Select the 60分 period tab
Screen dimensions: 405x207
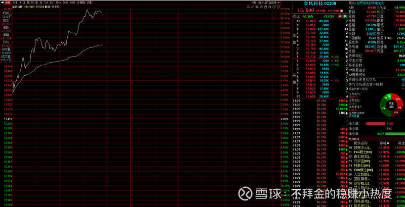[73, 3]
